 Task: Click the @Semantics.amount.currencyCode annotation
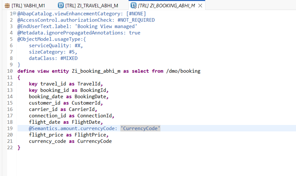coord(73,128)
